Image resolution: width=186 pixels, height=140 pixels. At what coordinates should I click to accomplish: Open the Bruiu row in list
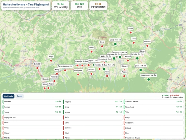(32, 123)
